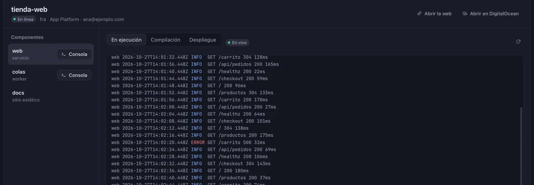Click the terminal icon in web Consola button

[x=63, y=54]
